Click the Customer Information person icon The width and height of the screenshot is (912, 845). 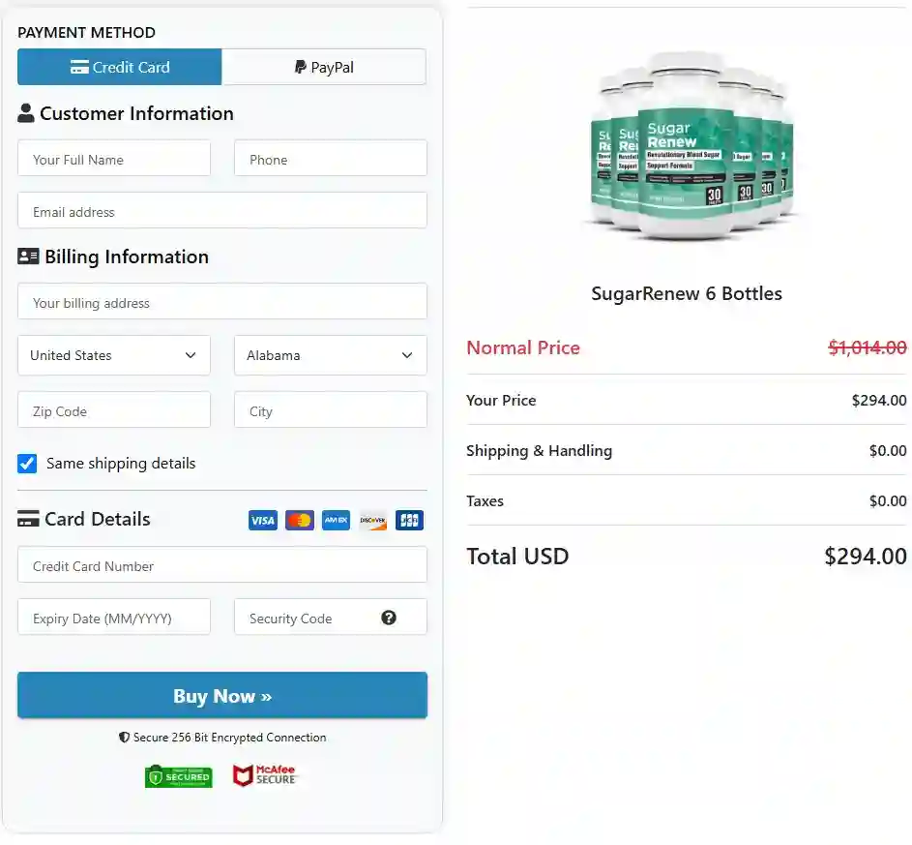[25, 112]
